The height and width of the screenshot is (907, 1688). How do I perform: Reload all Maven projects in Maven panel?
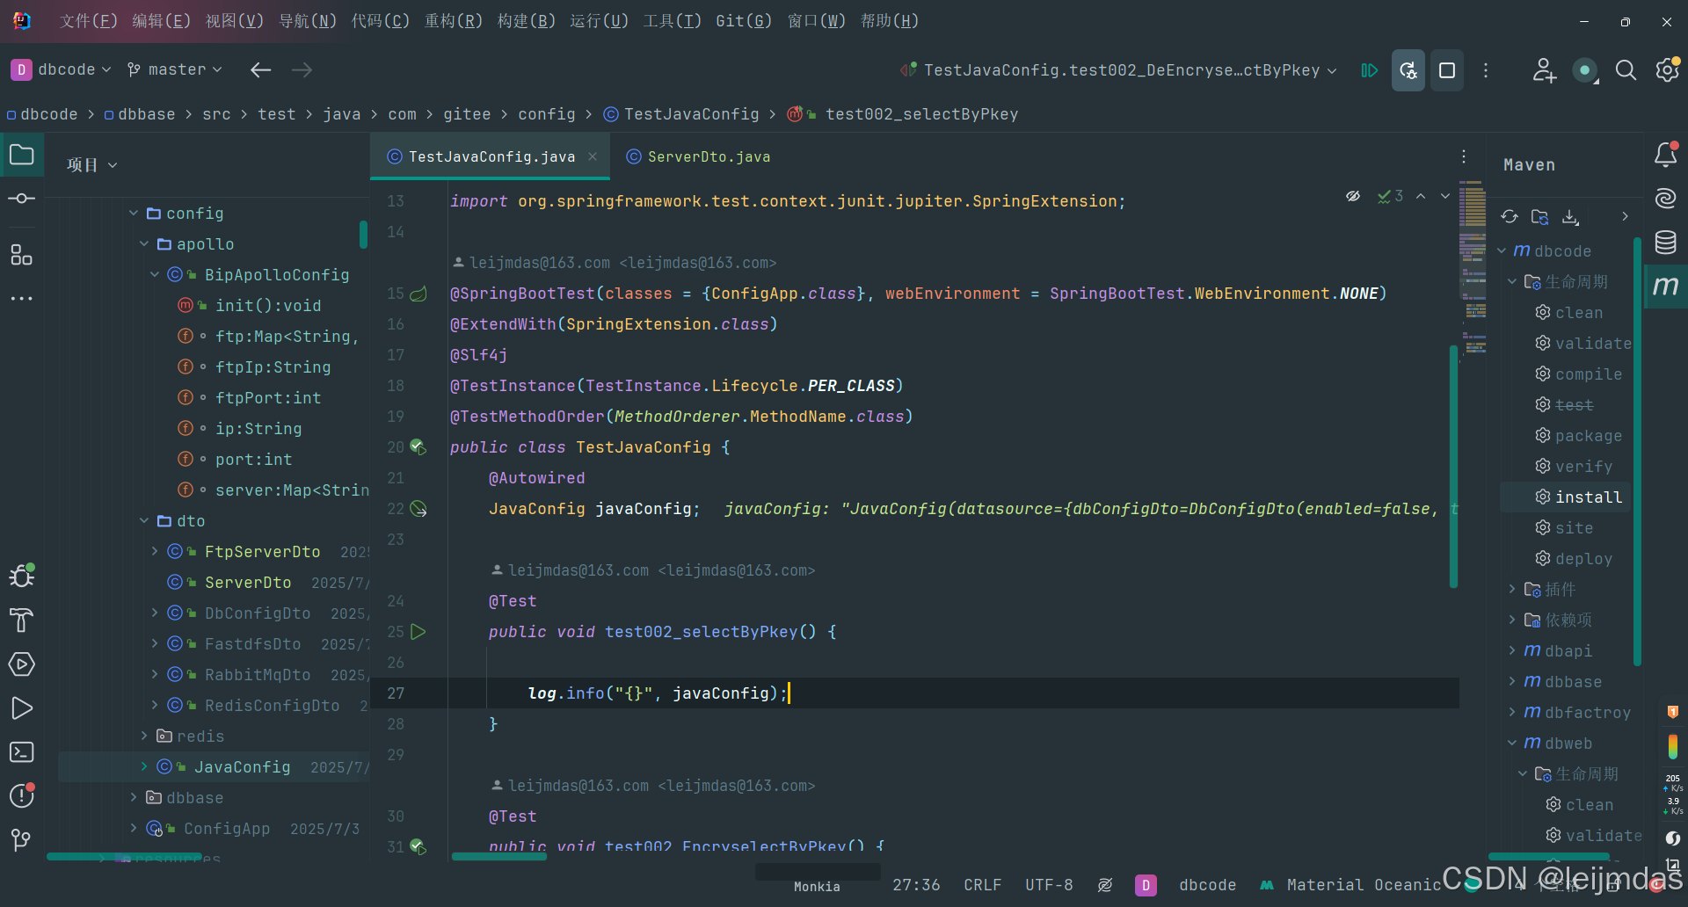click(1510, 216)
